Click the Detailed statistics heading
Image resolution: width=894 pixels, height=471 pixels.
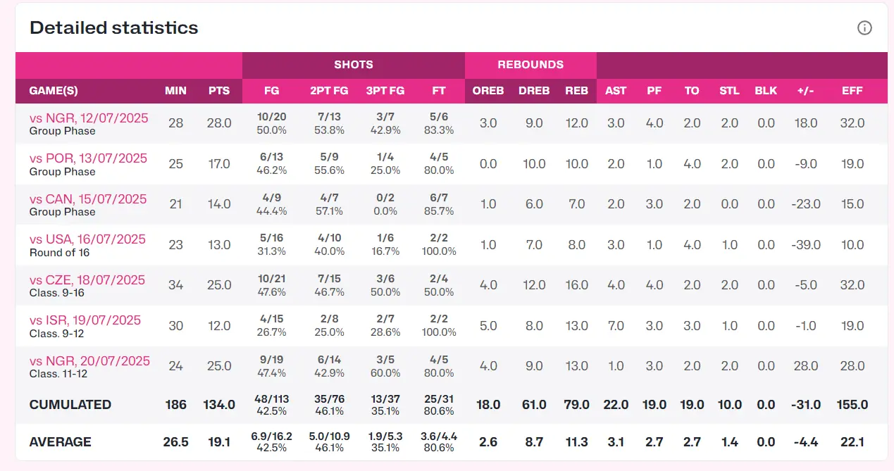(114, 28)
